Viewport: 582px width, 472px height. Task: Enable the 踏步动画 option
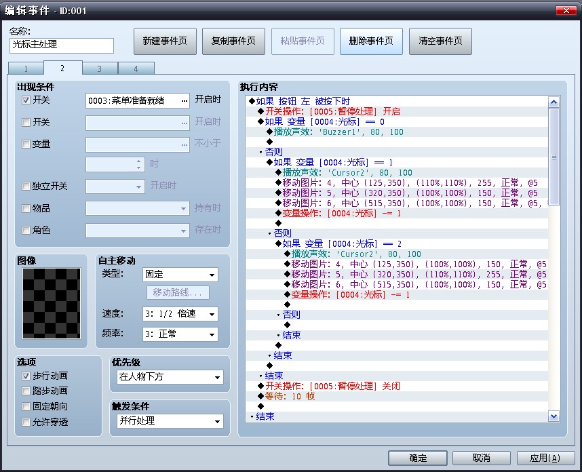point(26,391)
